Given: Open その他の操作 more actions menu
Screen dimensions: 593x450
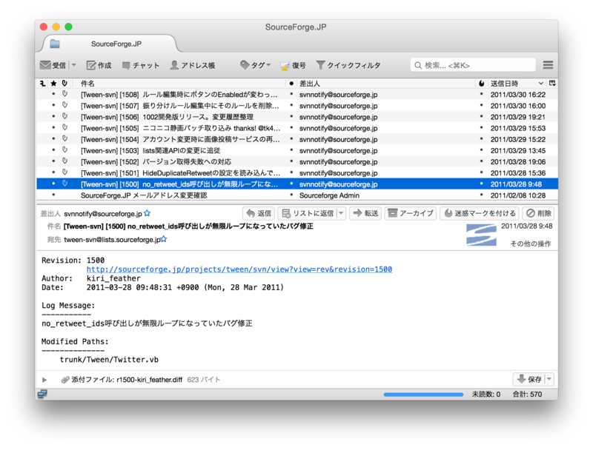Looking at the screenshot, I should 531,244.
